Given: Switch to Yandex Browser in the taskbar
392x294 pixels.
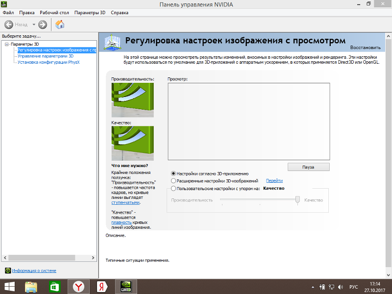Looking at the screenshot, I should coord(78,287).
